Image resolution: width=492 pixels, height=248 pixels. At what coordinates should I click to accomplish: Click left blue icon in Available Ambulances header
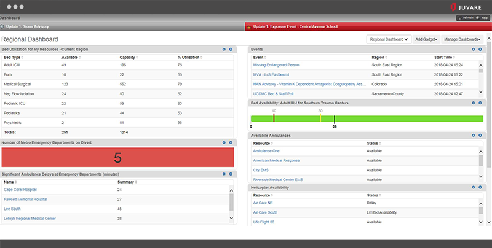tap(474, 135)
